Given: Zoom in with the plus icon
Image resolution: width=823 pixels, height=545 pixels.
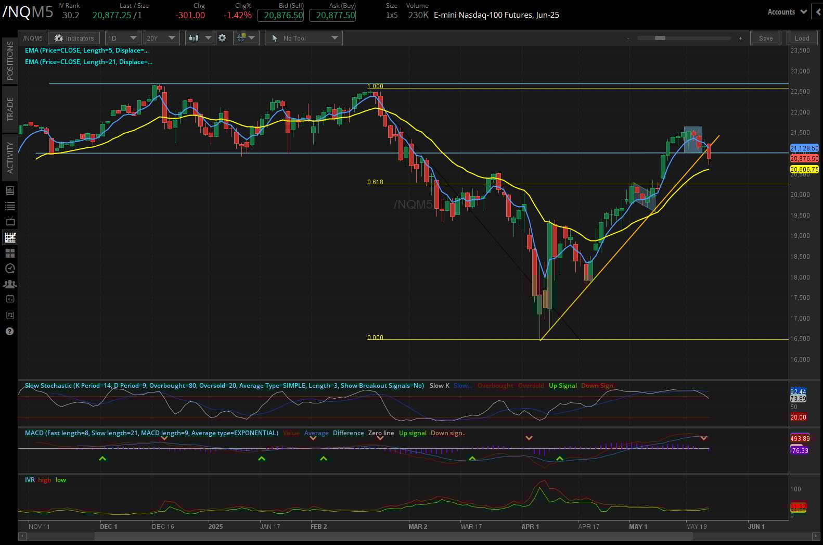Looking at the screenshot, I should click(740, 38).
